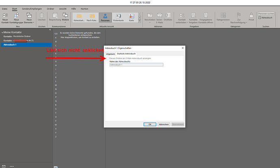Open the Kontakt weiterleiten dropdown
This screenshot has height=168, width=280.
182,18
